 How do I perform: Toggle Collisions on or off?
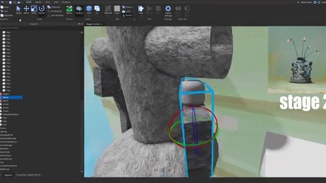(53, 7)
